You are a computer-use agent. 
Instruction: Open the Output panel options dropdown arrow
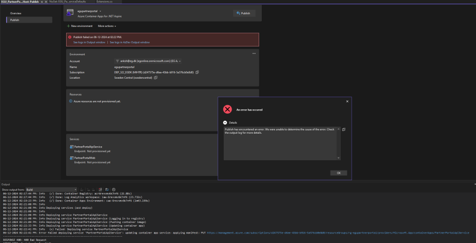(x=474, y=184)
